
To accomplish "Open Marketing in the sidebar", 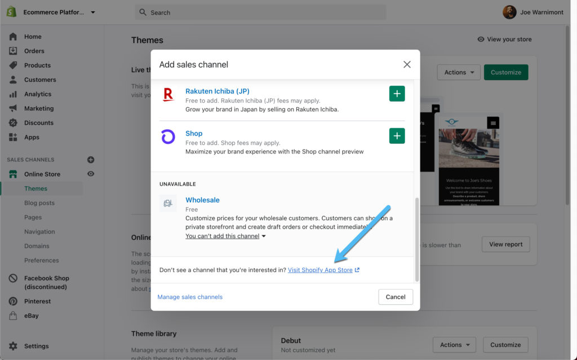I will (39, 108).
